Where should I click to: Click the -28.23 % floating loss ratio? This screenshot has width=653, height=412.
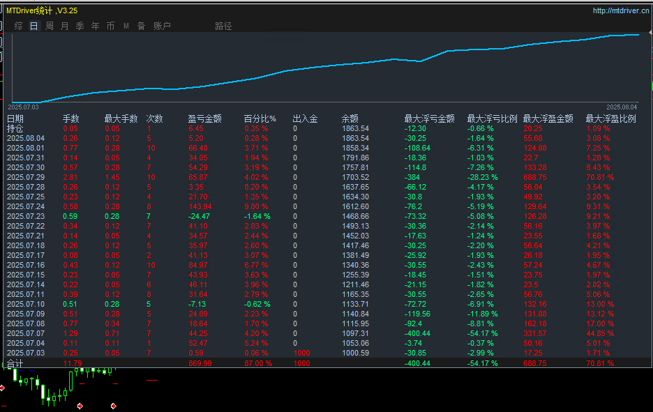[482, 177]
